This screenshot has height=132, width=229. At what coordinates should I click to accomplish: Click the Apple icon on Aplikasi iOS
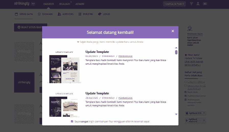pos(187,113)
